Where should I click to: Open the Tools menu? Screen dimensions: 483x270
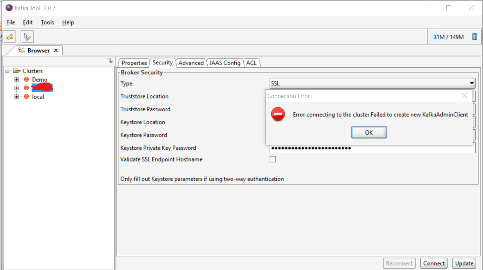tap(47, 22)
